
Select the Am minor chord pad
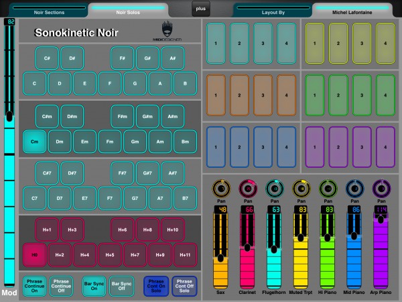pyautogui.click(x=160, y=142)
